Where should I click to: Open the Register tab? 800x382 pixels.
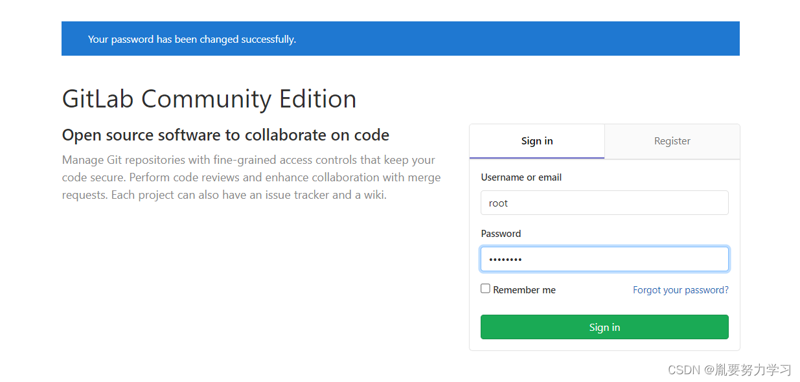(672, 141)
